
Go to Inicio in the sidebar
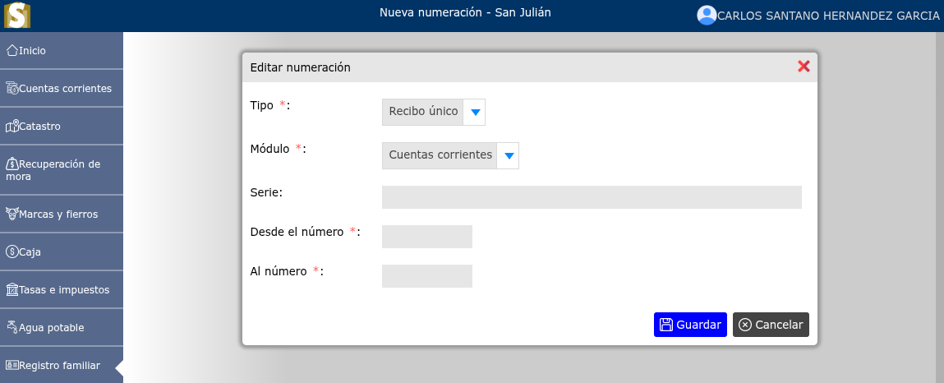pos(62,51)
